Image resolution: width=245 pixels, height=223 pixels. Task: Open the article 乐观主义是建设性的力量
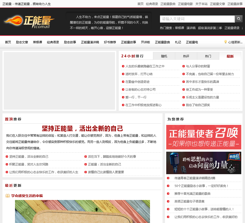(x=202, y=97)
